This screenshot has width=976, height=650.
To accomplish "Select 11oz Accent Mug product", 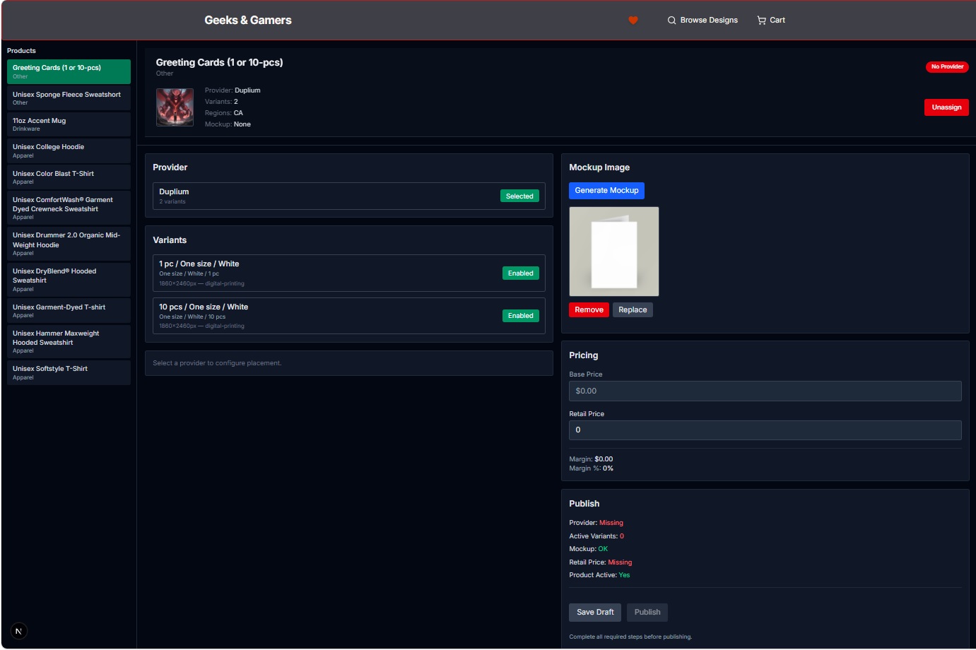I will [x=69, y=124].
